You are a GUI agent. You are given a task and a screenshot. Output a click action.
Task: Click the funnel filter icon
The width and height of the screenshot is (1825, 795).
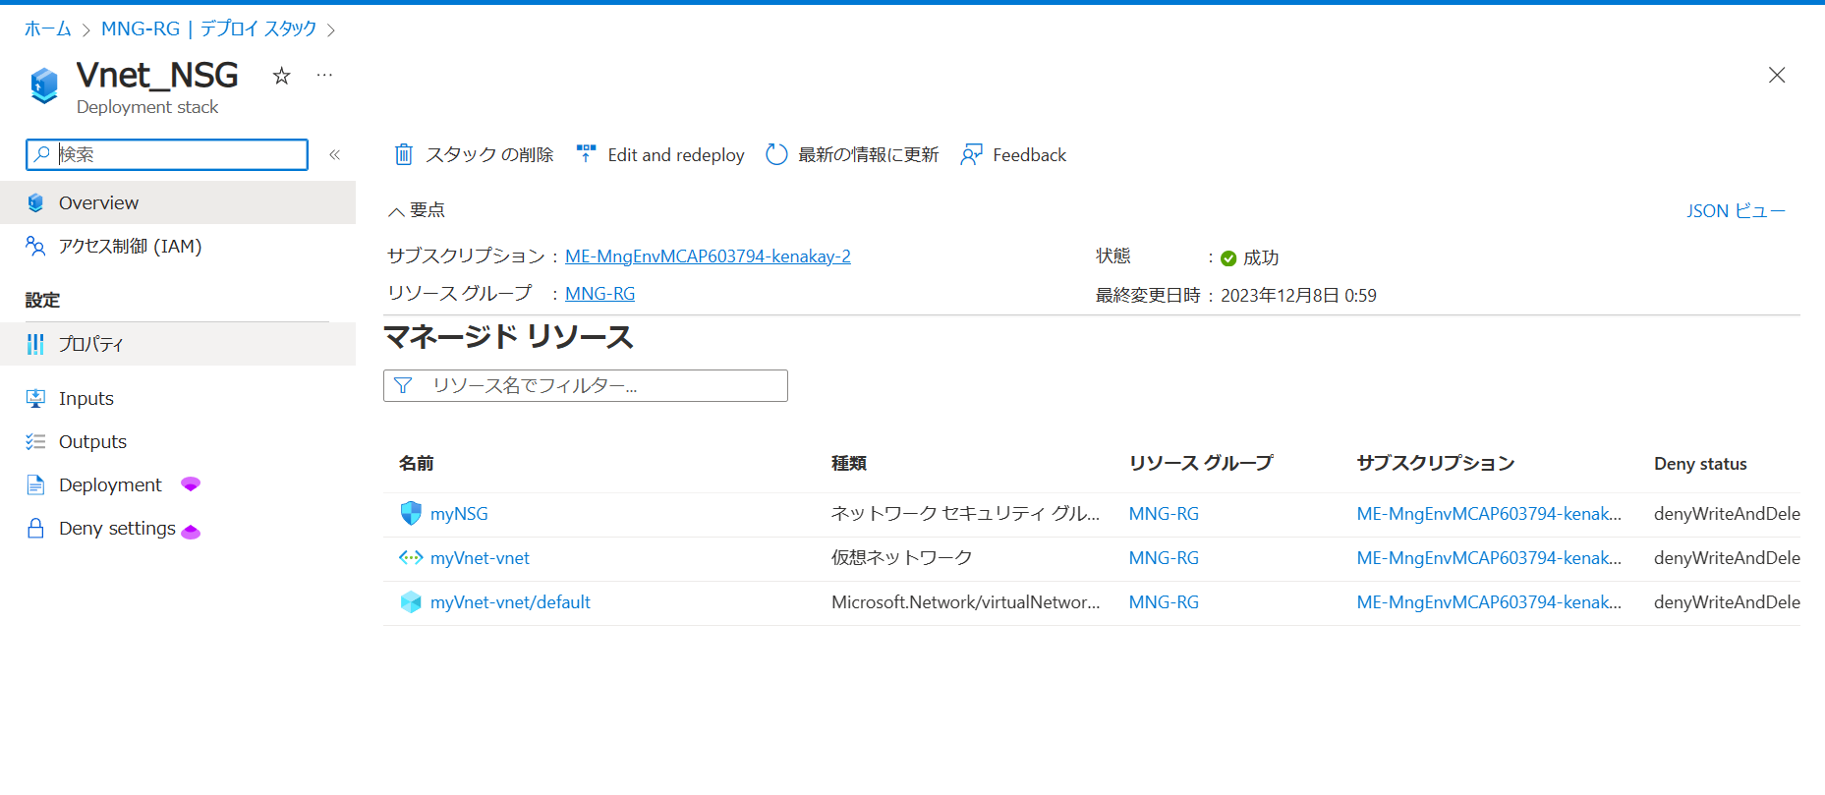click(403, 385)
